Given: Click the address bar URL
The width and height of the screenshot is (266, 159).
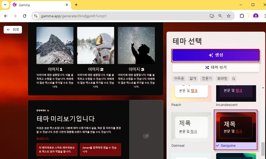Looking at the screenshot, I should click(74, 16).
